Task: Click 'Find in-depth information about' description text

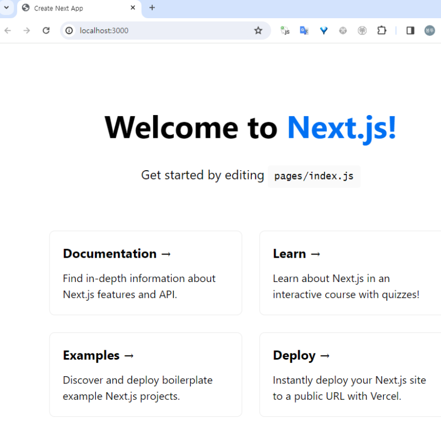Action: (x=139, y=279)
